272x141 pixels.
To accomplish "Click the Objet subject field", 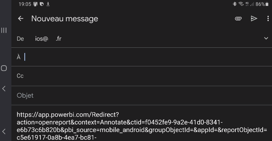I will point(142,95).
